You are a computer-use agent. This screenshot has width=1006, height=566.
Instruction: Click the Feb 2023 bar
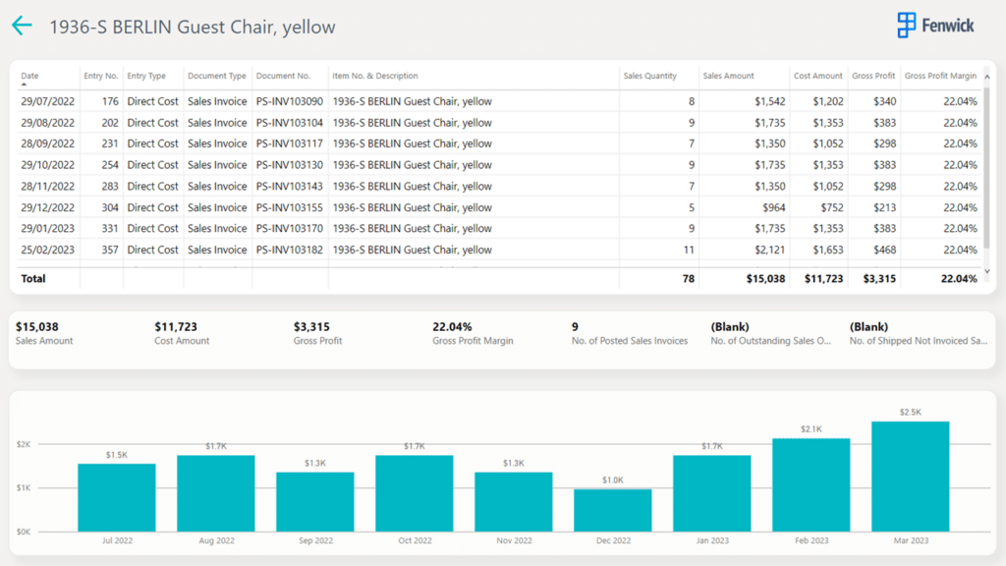coord(810,484)
